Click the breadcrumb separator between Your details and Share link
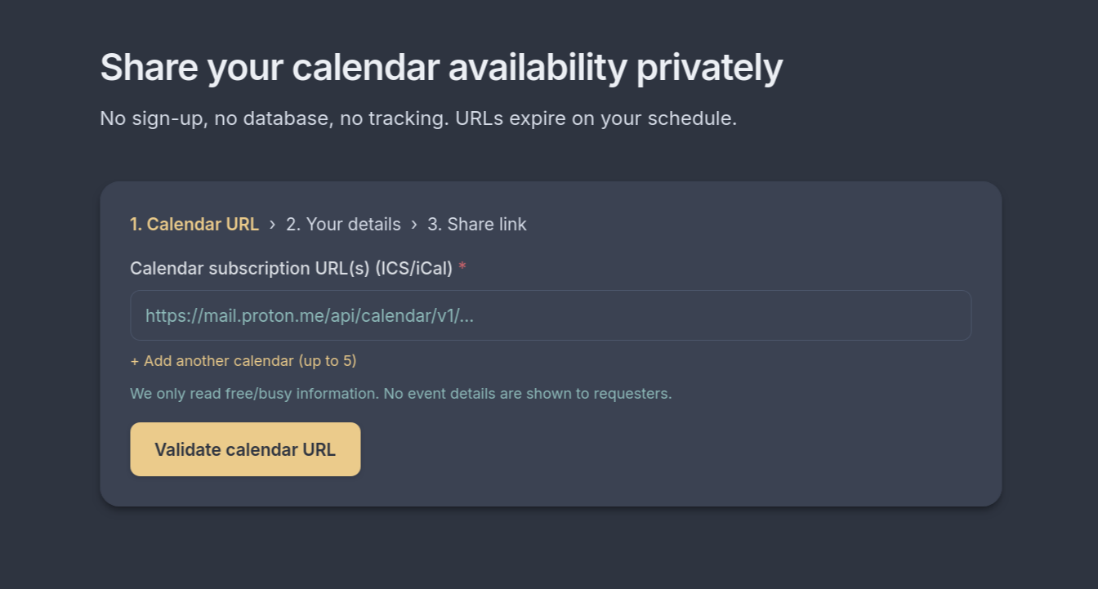 (x=415, y=224)
